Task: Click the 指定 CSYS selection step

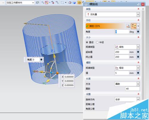Action: pos(105,26)
